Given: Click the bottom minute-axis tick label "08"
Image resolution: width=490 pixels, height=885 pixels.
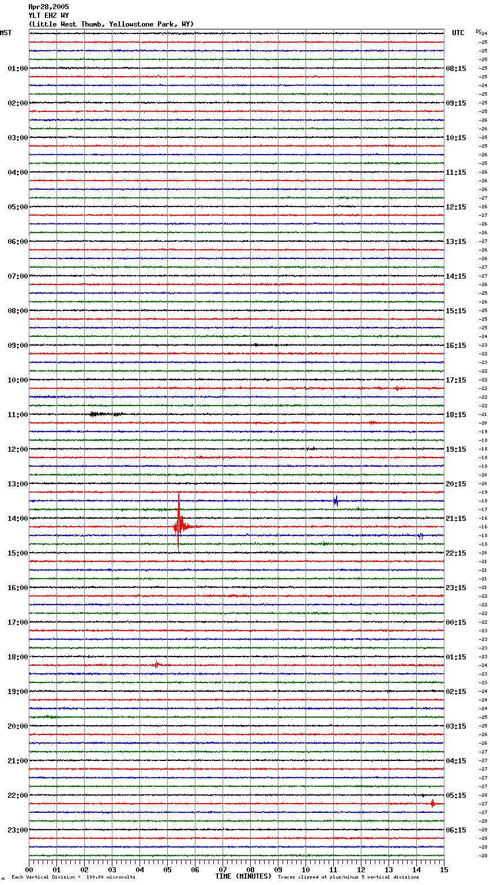Looking at the screenshot, I should 250,869.
